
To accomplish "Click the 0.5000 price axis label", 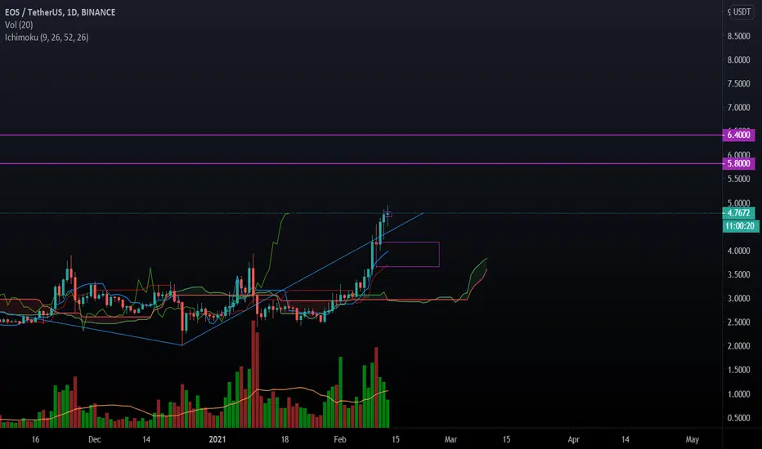I will 738,417.
